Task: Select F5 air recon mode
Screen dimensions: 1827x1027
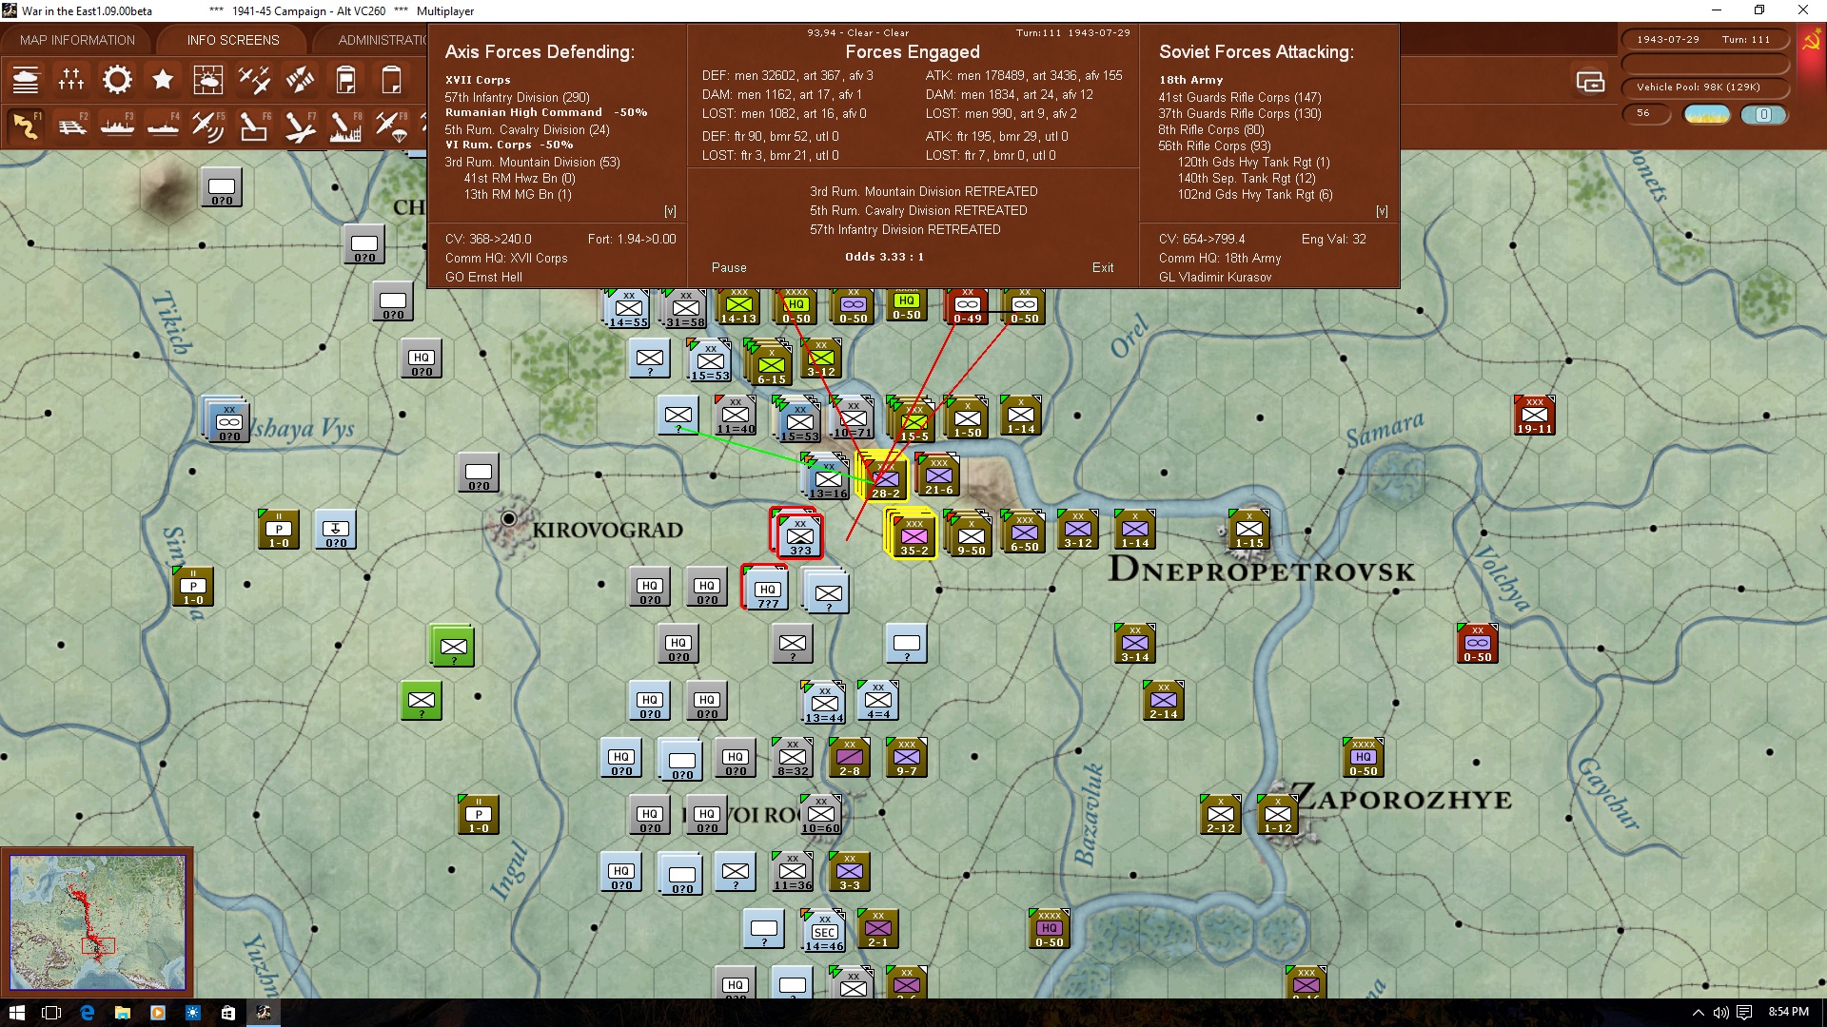Action: click(x=208, y=126)
